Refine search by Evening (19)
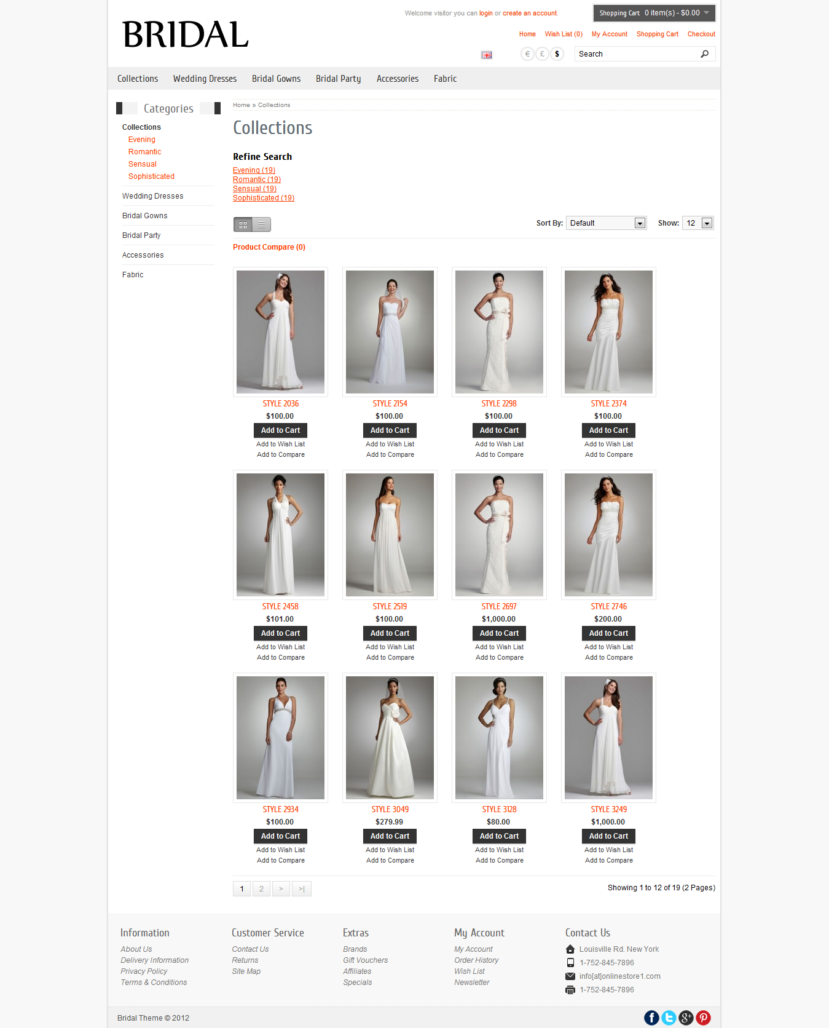 pyautogui.click(x=254, y=170)
